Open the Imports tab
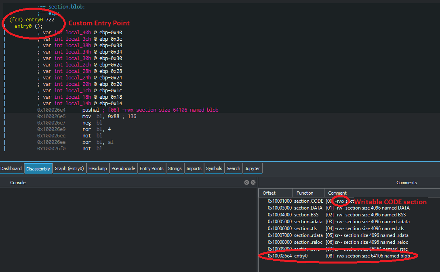Image resolution: width=440 pixels, height=272 pixels. [194, 168]
